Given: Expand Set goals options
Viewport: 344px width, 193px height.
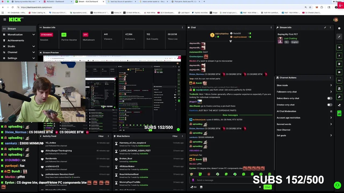Looking at the screenshot, I should coord(304,135).
